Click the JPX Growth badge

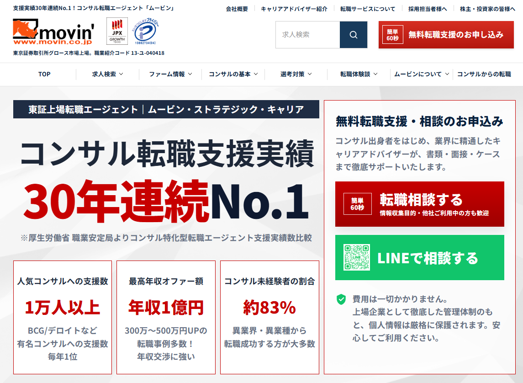(117, 31)
